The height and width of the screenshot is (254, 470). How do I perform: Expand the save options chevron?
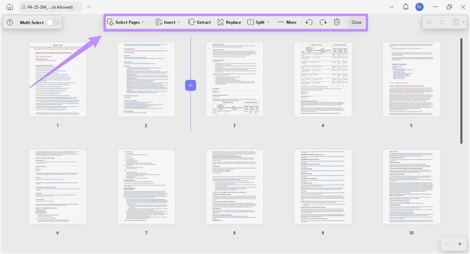[463, 22]
